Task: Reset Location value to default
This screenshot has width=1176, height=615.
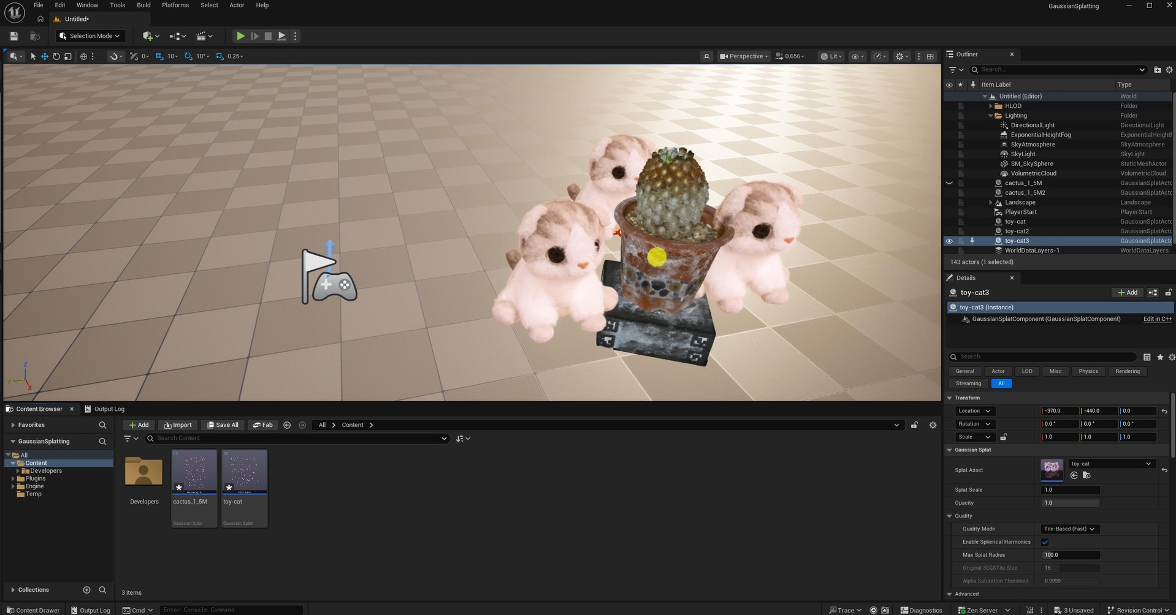Action: click(x=1164, y=411)
